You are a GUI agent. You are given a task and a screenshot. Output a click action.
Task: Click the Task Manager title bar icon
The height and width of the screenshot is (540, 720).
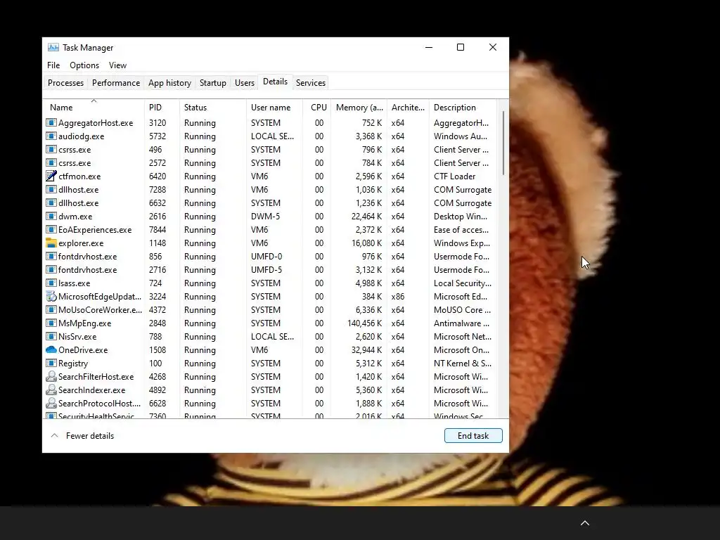pyautogui.click(x=53, y=47)
